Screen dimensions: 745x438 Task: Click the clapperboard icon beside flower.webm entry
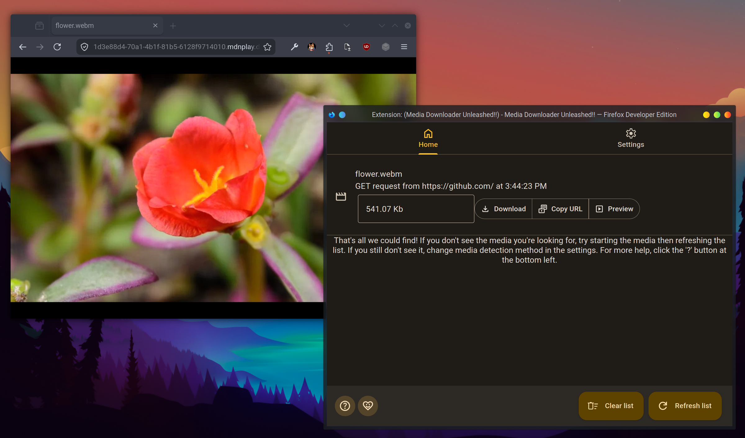pos(341,196)
